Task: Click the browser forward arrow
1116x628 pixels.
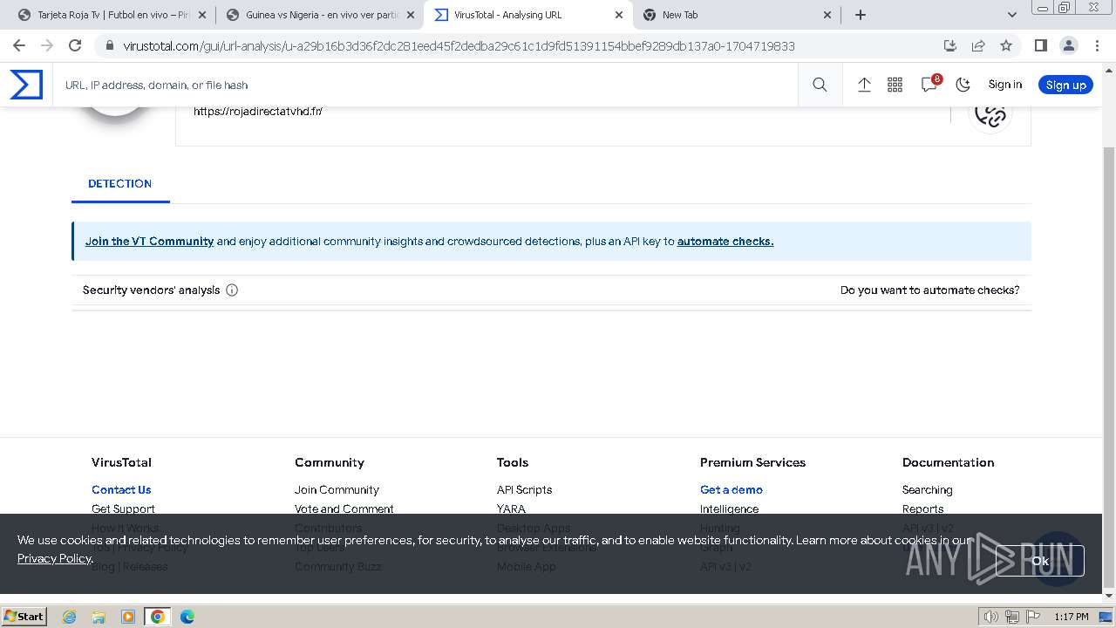Action: coord(47,46)
